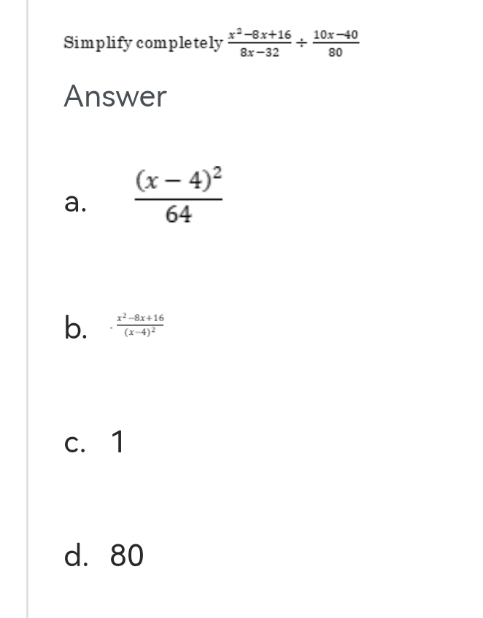Click the 10x−40 numerator in the question

click(336, 34)
